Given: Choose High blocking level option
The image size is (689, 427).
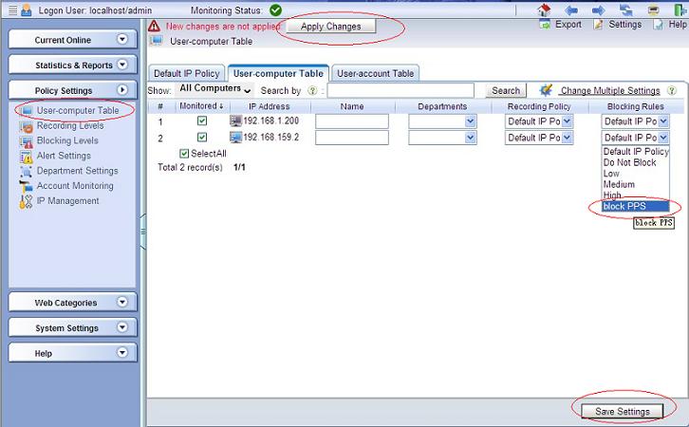Looking at the screenshot, I should (x=636, y=195).
